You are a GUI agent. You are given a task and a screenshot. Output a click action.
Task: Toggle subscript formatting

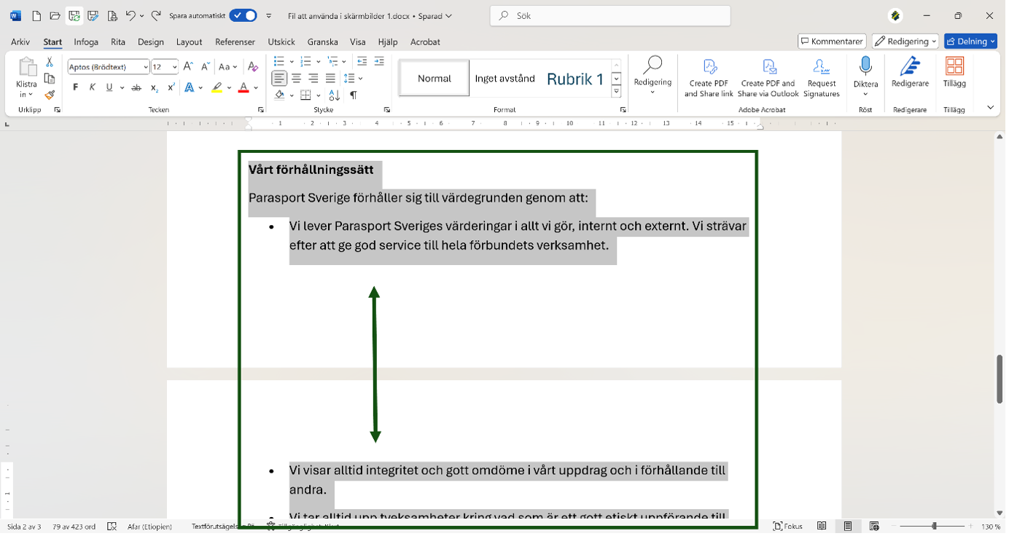154,87
